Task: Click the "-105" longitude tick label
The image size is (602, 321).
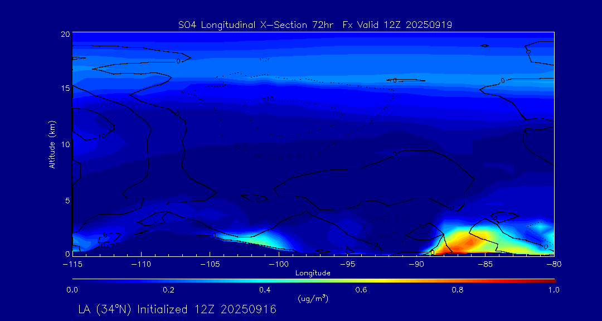Action: coord(210,265)
